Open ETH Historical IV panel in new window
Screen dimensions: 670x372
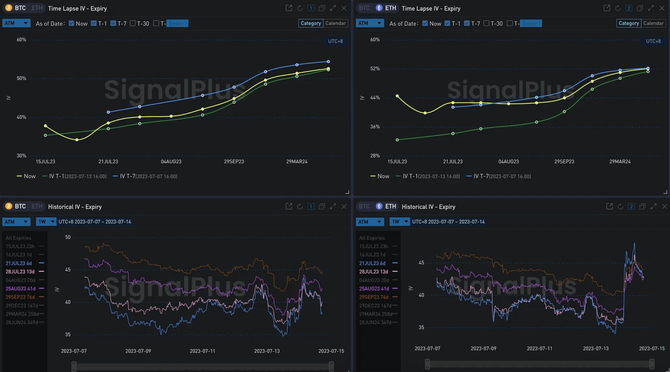click(609, 207)
